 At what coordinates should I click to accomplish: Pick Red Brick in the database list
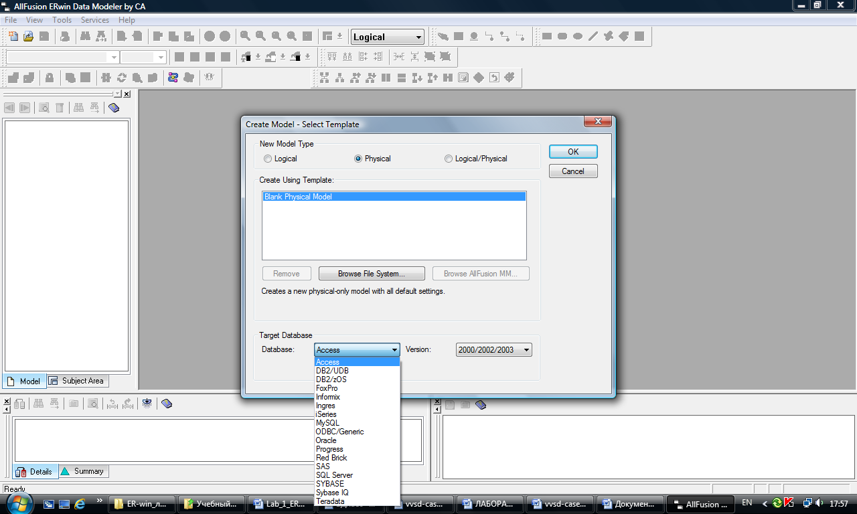click(x=357, y=458)
